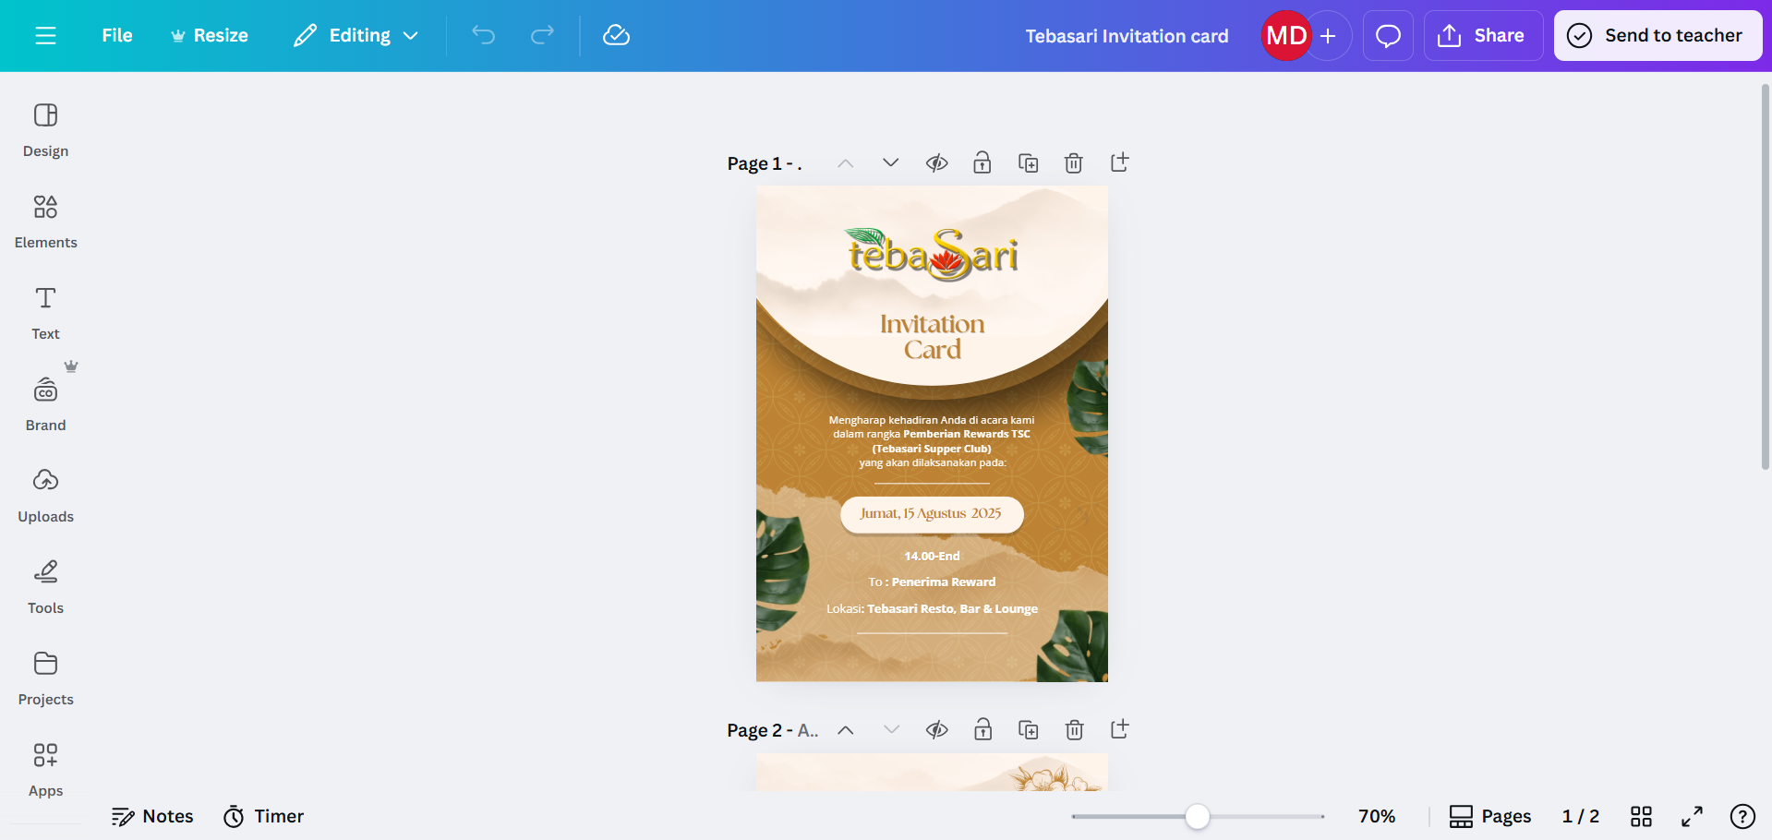Enter fullscreen present mode
The width and height of the screenshot is (1772, 840).
point(1692,816)
